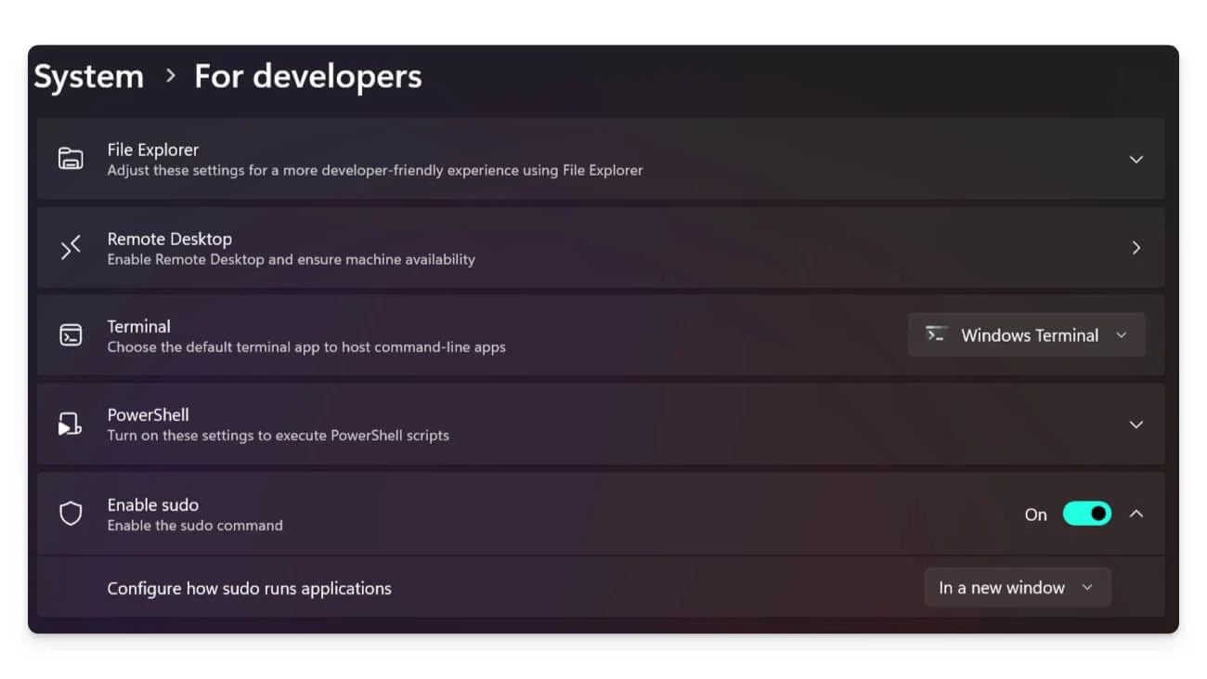Click the Terminal row's console icon
Viewport: 1207px width, 679px height.
[71, 335]
